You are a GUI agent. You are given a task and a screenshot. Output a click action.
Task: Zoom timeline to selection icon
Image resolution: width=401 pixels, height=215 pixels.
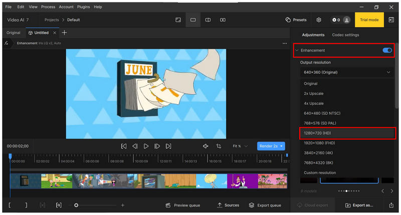(x=59, y=205)
